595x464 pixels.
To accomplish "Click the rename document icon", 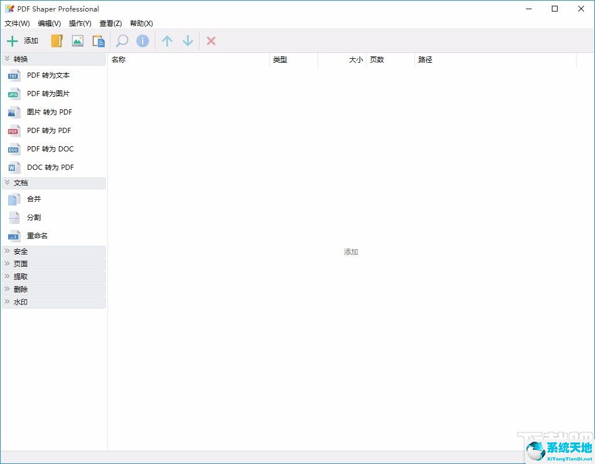I will click(14, 236).
